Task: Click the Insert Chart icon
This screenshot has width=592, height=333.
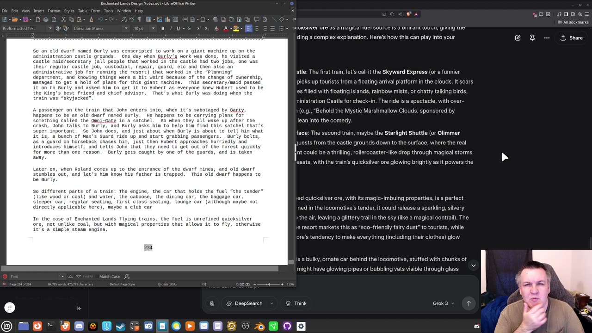Action: click(167, 19)
